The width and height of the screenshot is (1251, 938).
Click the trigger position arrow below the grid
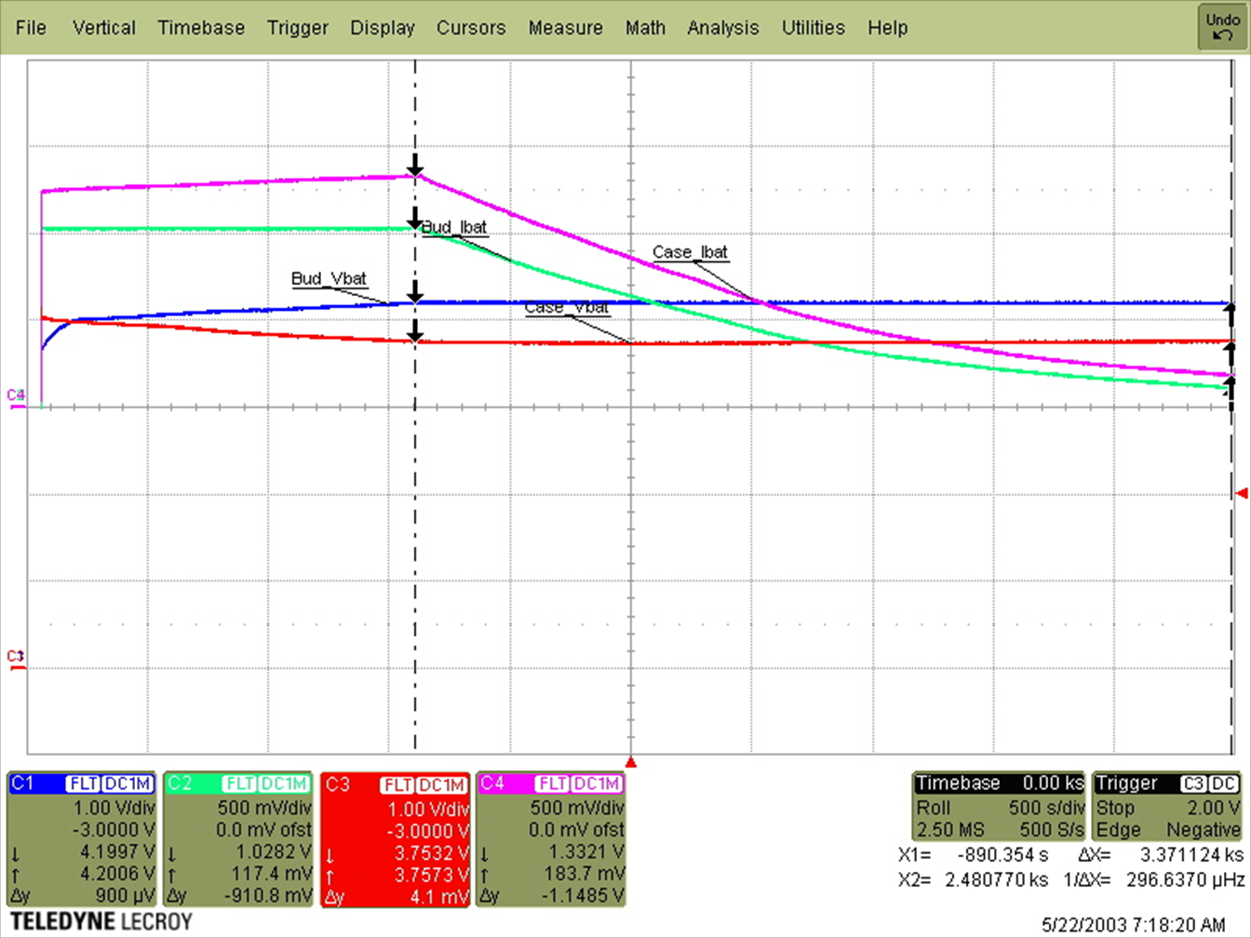[x=632, y=761]
